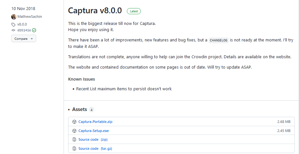Viewport: 299px width, 154px height.
Task: Open the Compare dropdown
Action: point(24,38)
